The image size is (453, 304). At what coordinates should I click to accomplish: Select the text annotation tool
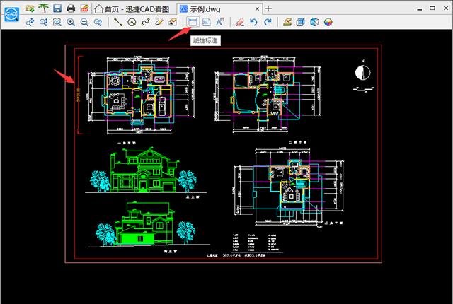(x=220, y=23)
